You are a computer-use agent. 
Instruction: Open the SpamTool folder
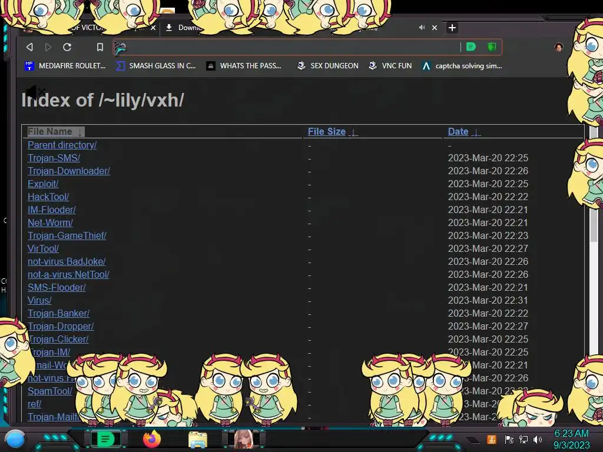[x=50, y=391]
